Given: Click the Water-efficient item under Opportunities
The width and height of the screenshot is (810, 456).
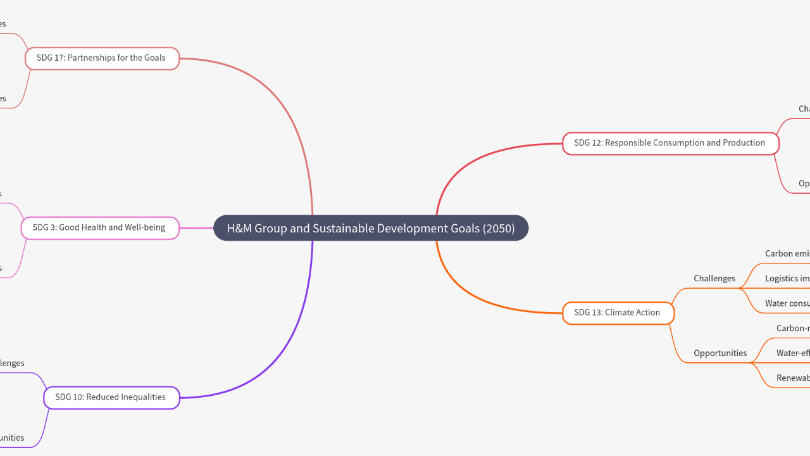Looking at the screenshot, I should (793, 353).
